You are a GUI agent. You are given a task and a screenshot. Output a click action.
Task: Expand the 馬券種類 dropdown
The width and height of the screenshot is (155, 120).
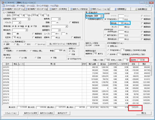[x=101, y=16]
